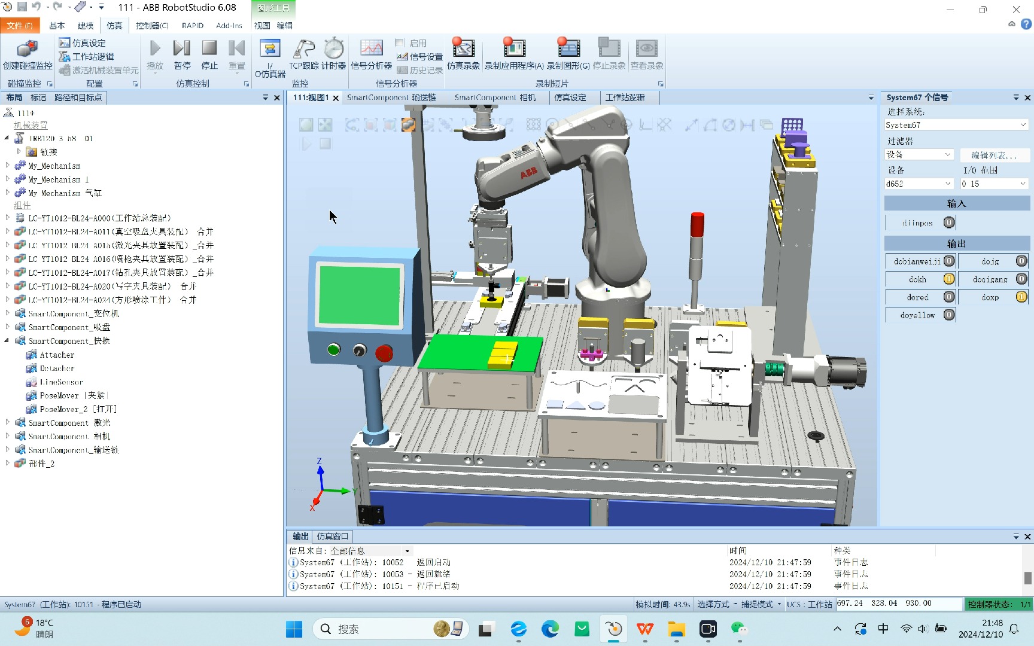Click 控制器状态 controller status indicator
Viewport: 1034px width, 646px height.
click(x=999, y=604)
